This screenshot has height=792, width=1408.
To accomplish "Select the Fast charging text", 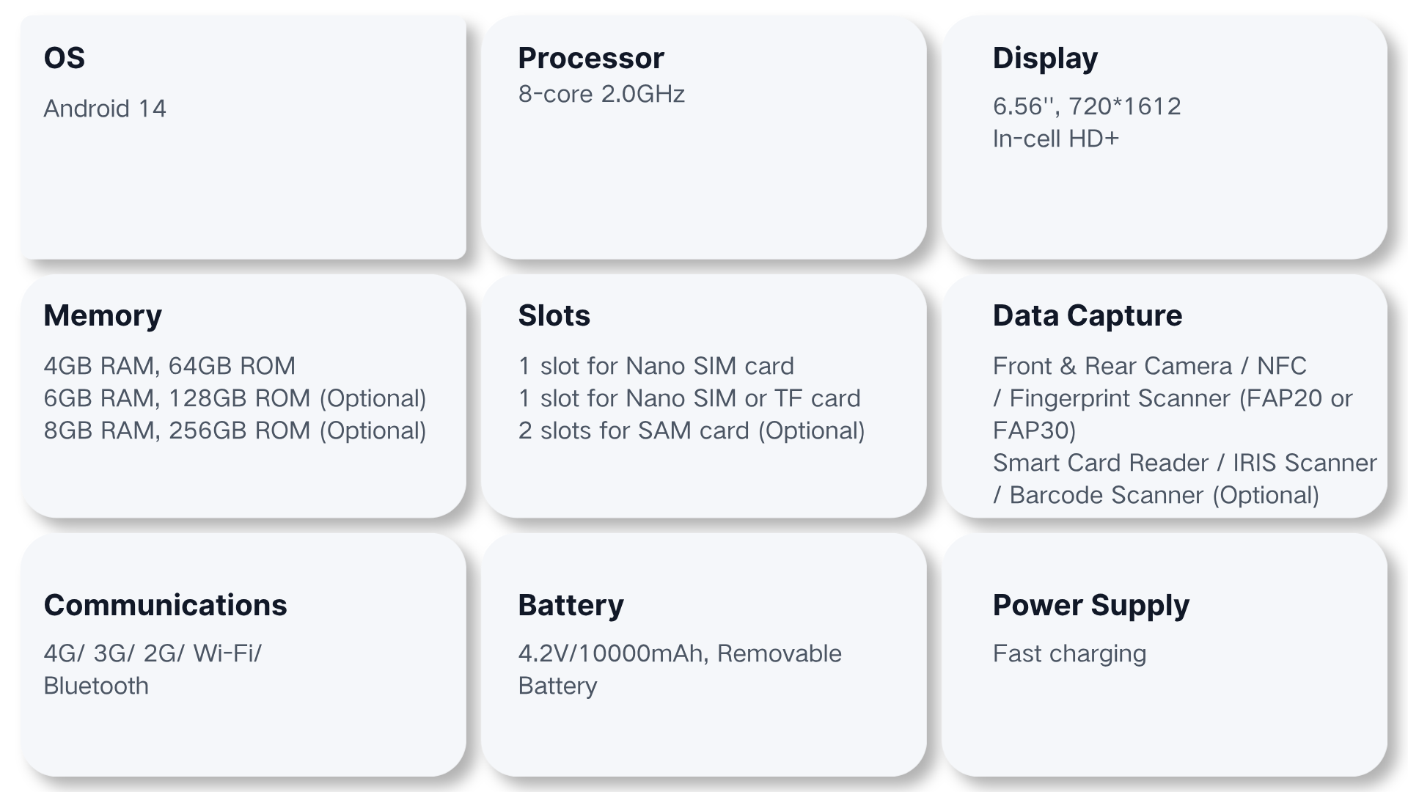I will (x=1069, y=653).
